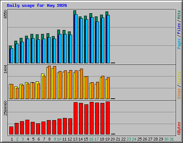The width and height of the screenshot is (183, 143).
Task: Click the day 21 axis label
Action: [118, 139]
